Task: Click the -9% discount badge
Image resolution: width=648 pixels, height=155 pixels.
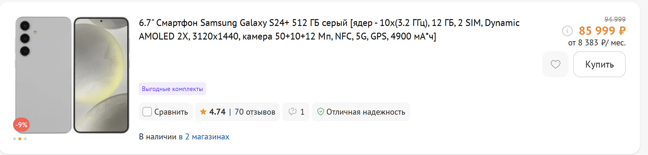Action: (x=21, y=125)
